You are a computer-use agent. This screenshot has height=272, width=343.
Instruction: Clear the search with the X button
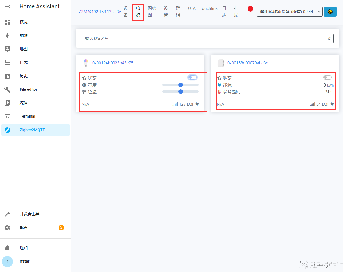click(x=329, y=39)
